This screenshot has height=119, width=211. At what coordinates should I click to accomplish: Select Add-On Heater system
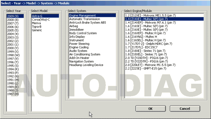pos(92,58)
